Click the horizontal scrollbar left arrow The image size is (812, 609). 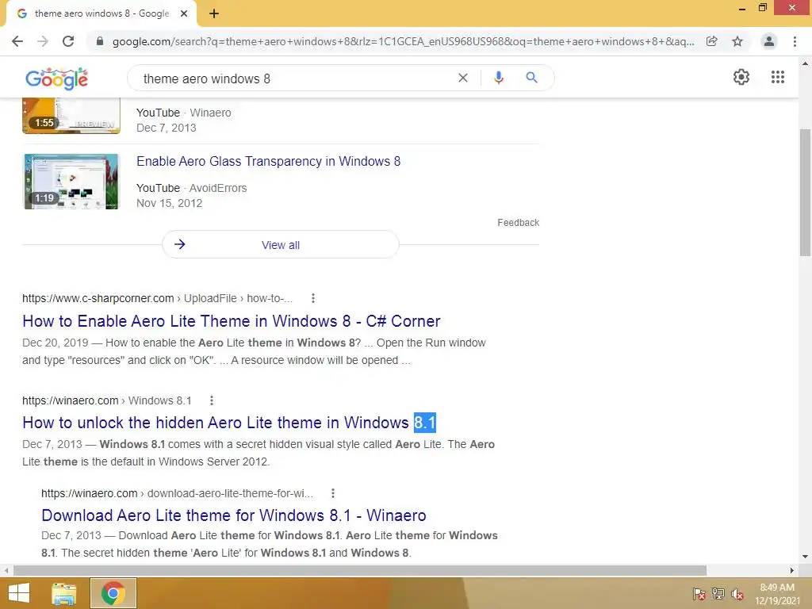pyautogui.click(x=6, y=570)
